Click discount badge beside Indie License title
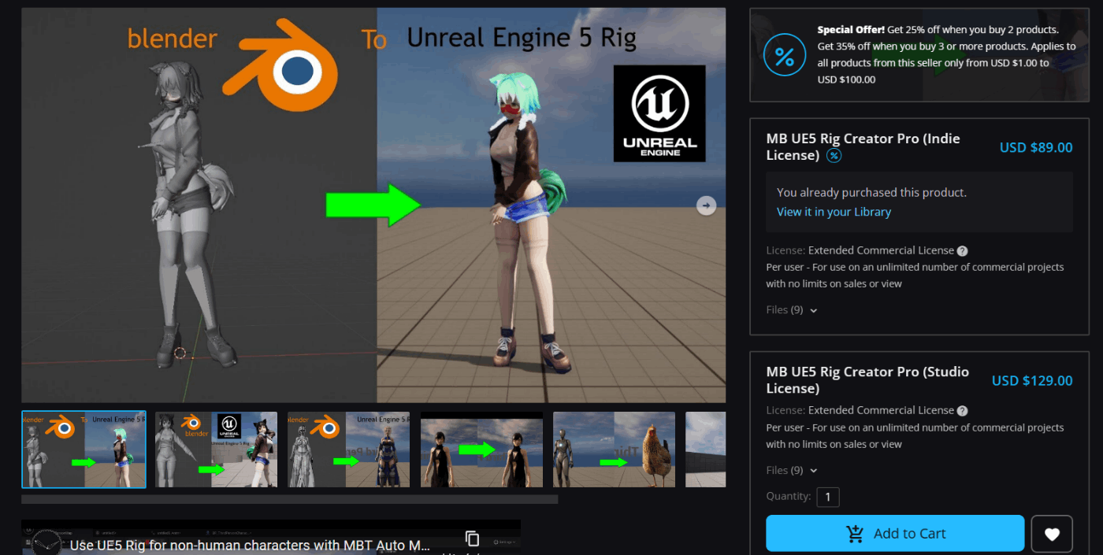1103x555 pixels. (x=834, y=156)
